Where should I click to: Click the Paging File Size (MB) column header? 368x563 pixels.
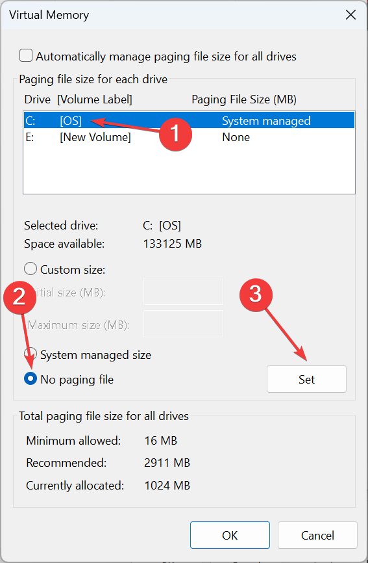[x=244, y=99]
